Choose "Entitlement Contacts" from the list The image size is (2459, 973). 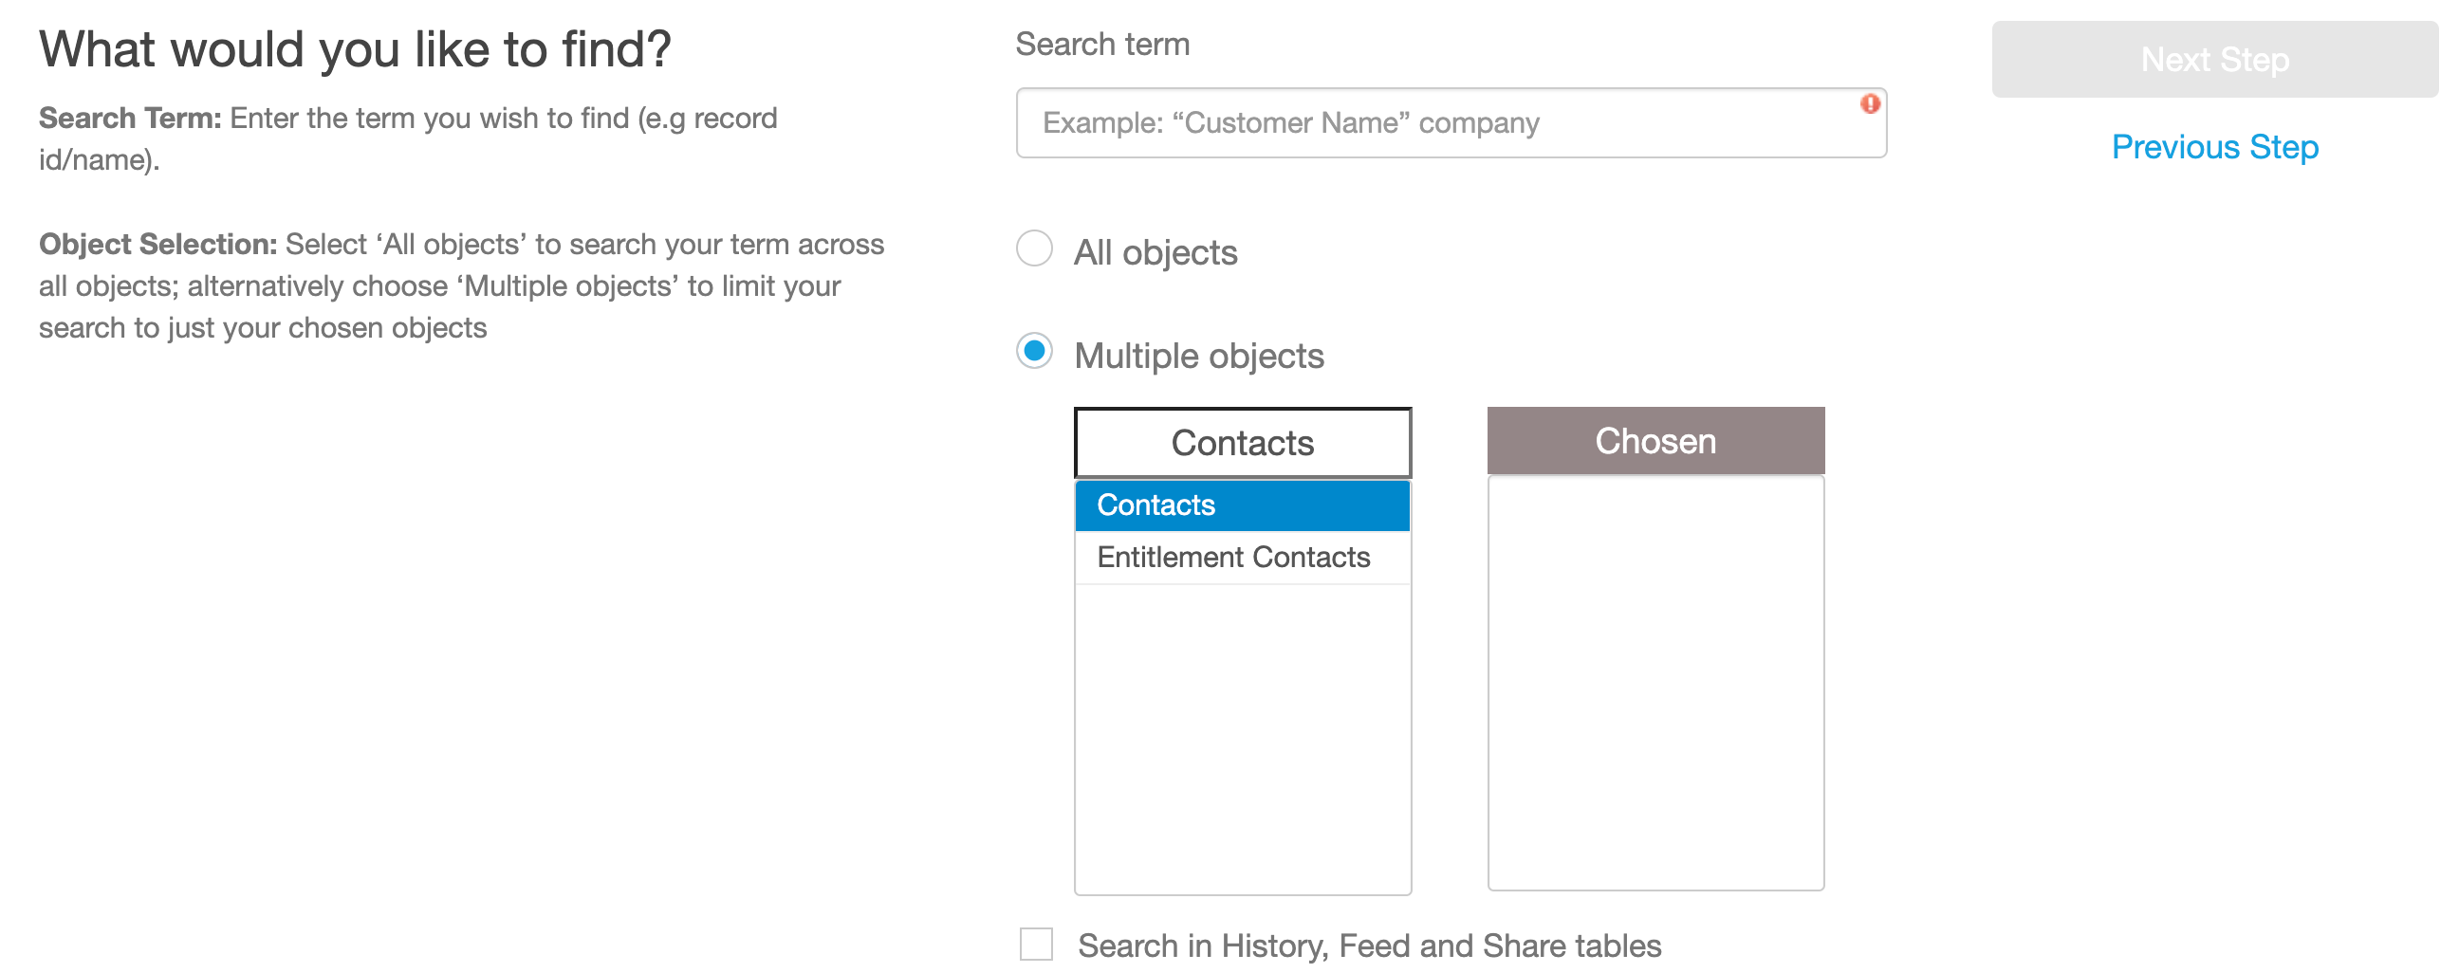1233,556
